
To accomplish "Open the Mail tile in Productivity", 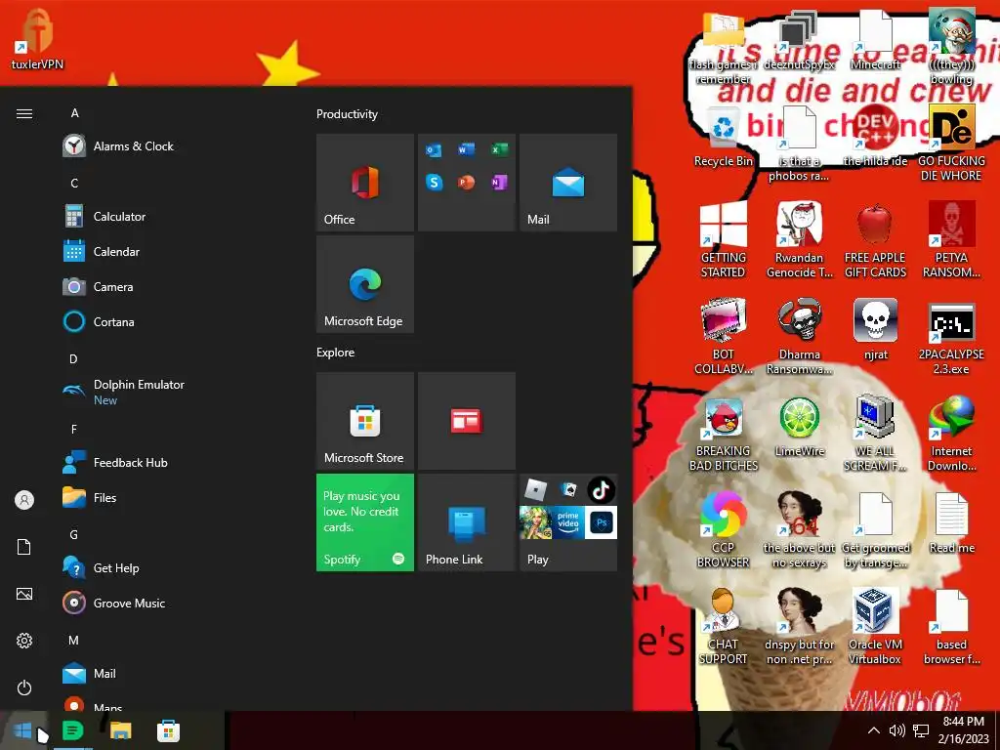I will point(568,183).
